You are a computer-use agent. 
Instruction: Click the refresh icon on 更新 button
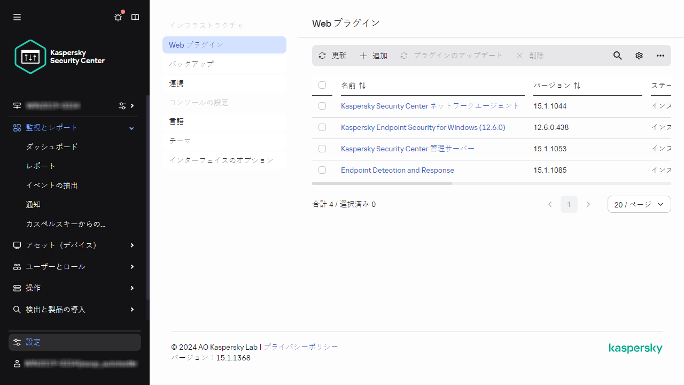[322, 55]
